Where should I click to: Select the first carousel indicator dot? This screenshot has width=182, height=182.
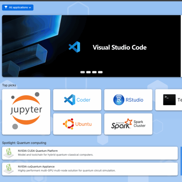pos(83,72)
